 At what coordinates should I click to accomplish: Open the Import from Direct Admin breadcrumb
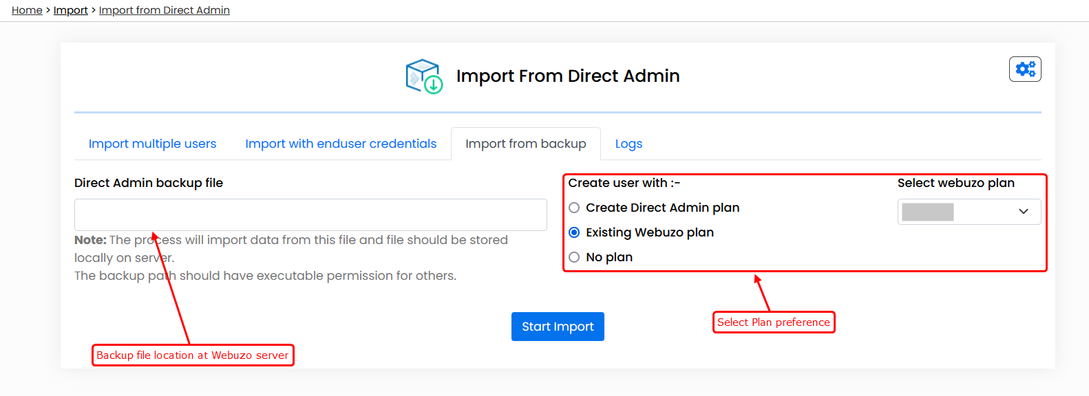click(x=165, y=10)
